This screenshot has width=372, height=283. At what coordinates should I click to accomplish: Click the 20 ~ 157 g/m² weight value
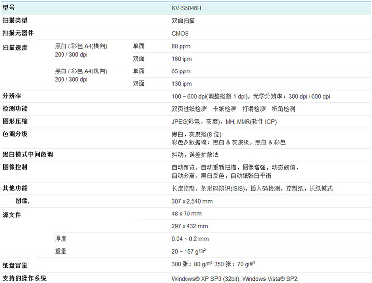pyautogui.click(x=189, y=251)
